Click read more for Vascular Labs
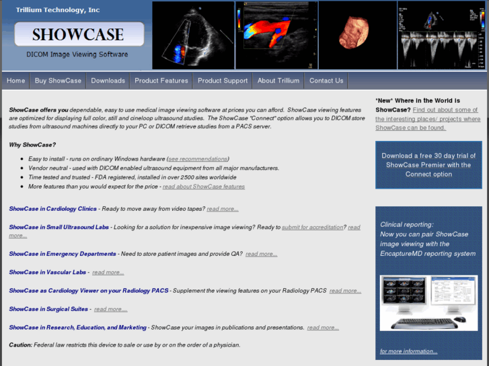The height and width of the screenshot is (366, 489). (x=108, y=272)
